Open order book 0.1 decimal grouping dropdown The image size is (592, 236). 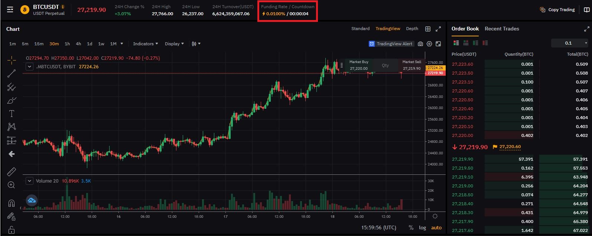570,43
